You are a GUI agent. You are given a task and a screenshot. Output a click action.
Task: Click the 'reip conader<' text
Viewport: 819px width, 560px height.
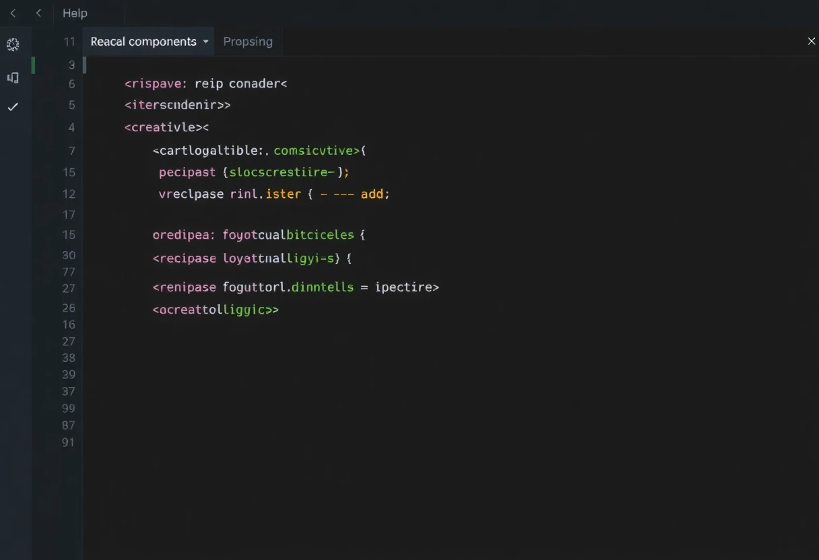click(241, 84)
